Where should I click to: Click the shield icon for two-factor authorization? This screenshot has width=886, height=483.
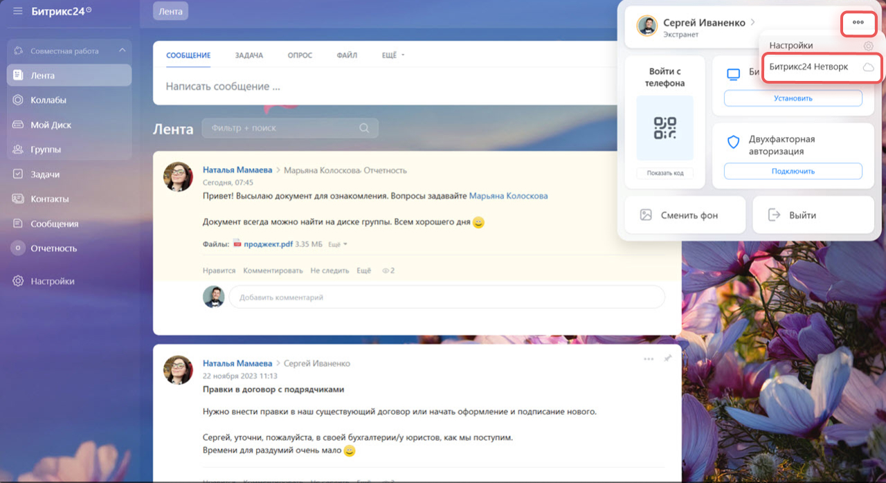click(x=733, y=143)
